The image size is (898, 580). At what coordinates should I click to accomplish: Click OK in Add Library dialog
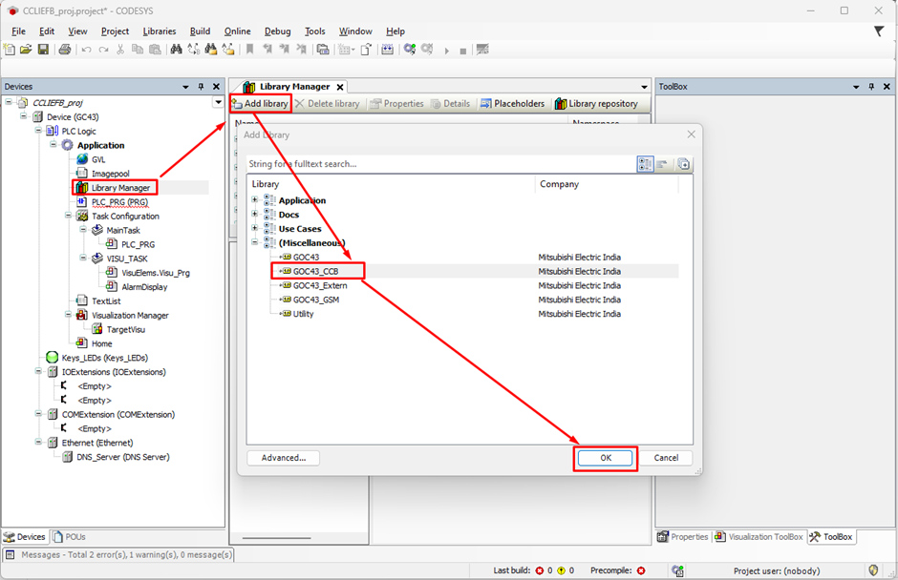pyautogui.click(x=606, y=458)
